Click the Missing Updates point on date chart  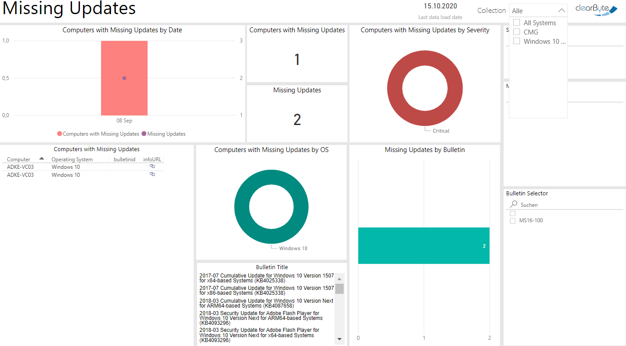pyautogui.click(x=124, y=78)
